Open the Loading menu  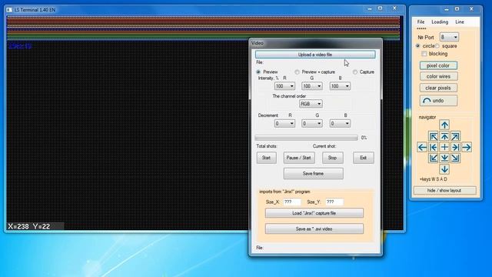coord(440,22)
